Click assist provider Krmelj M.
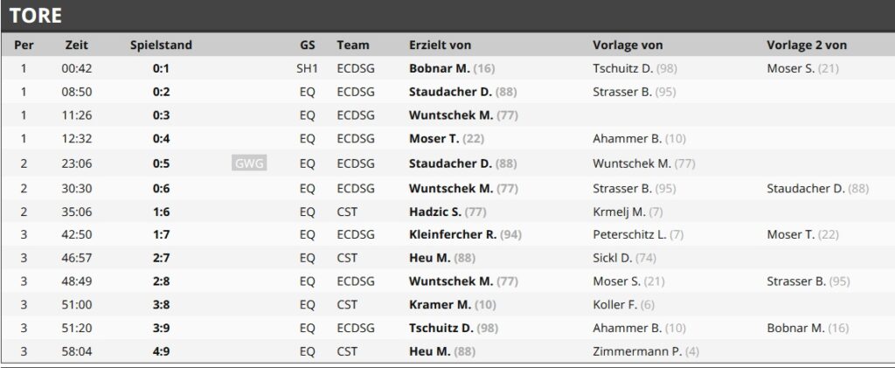The width and height of the screenshot is (895, 368). (x=618, y=211)
